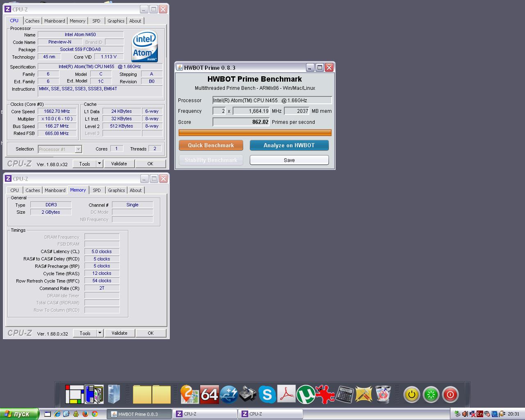525x420 pixels.
Task: Click the En language tray indicator
Action: pyautogui.click(x=479, y=414)
